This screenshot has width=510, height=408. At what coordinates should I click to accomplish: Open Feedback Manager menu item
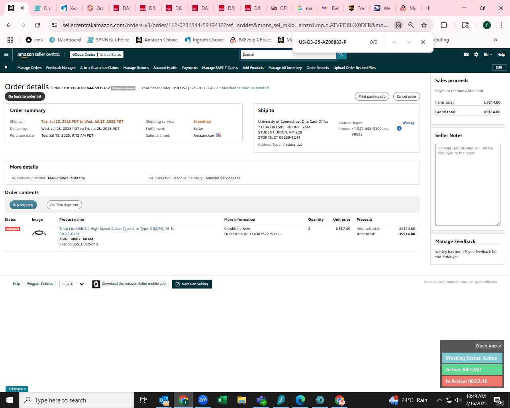pos(61,68)
